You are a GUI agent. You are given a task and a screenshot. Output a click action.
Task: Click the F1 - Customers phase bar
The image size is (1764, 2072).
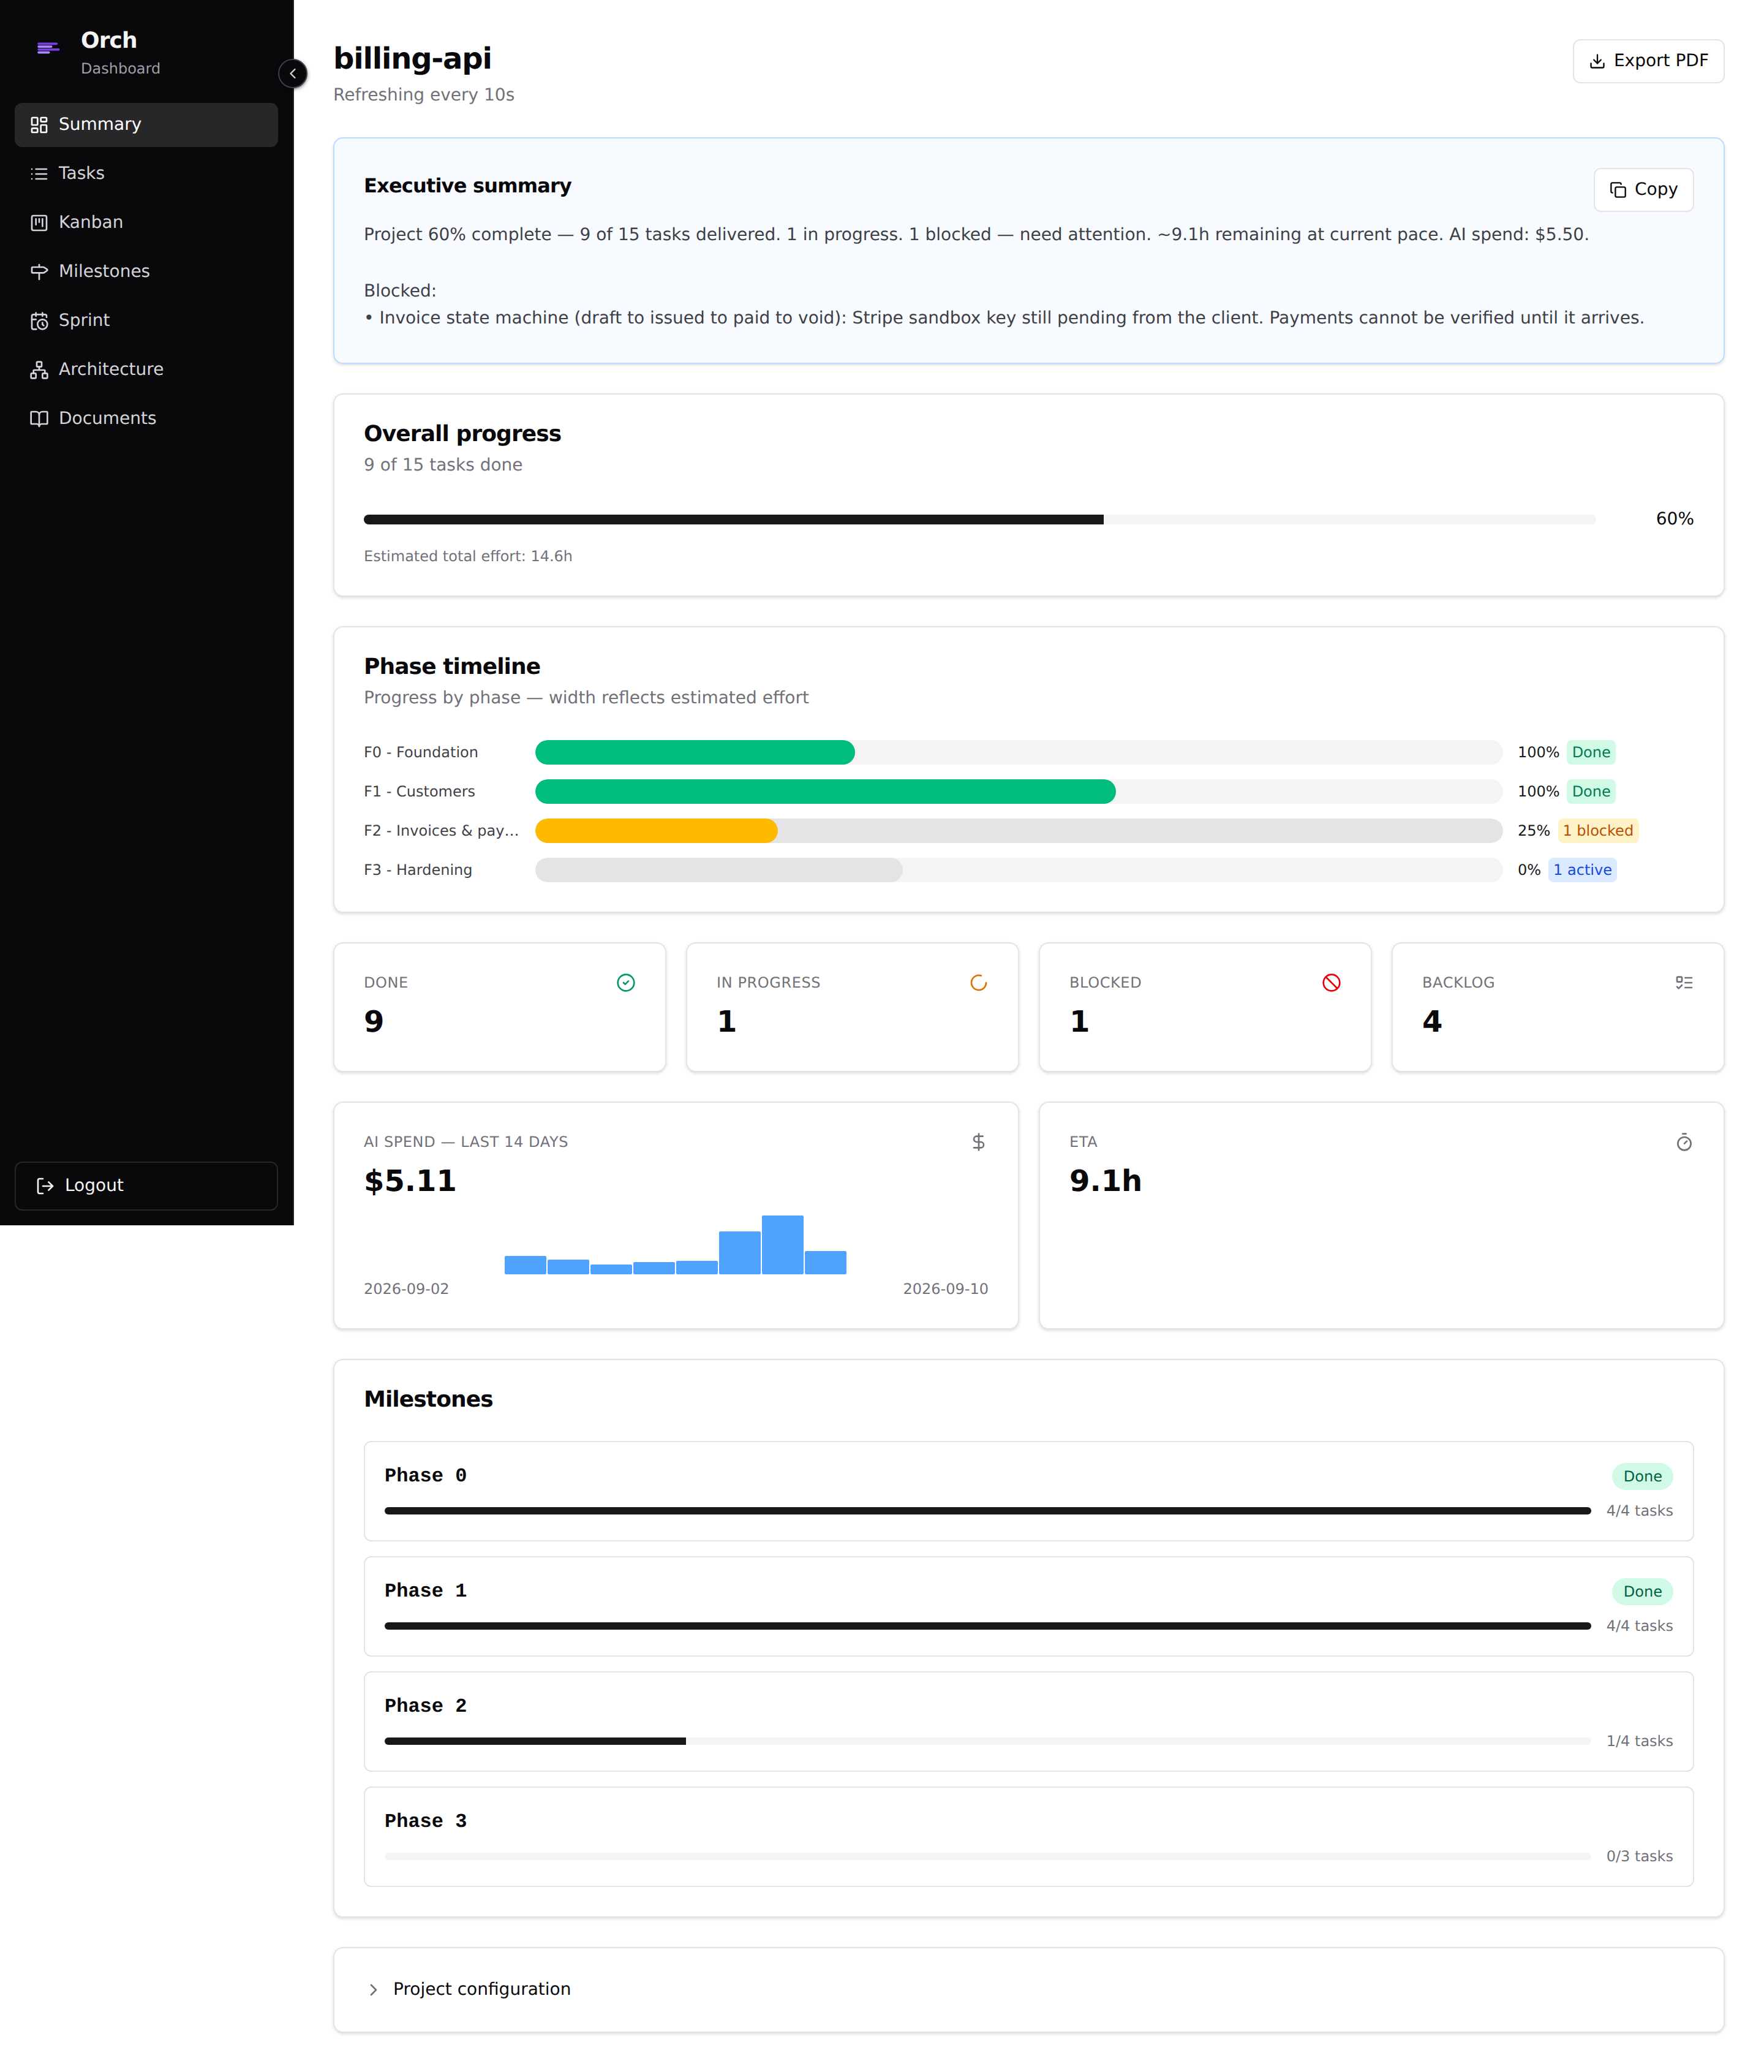[x=825, y=792]
